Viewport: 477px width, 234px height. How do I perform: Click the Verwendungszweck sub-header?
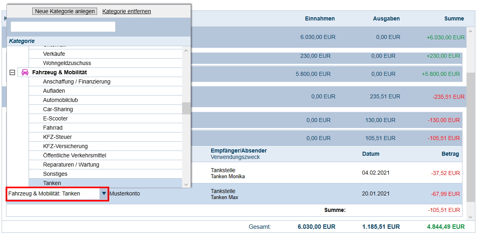235,157
